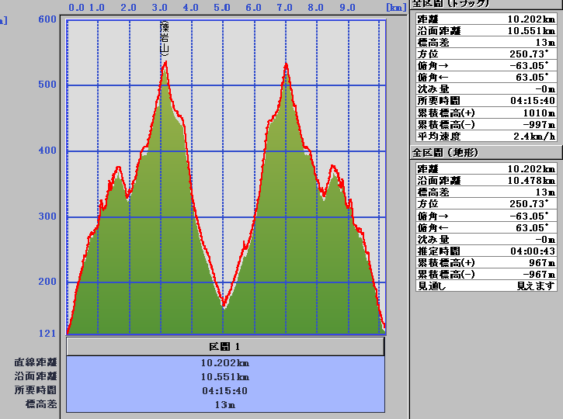The height and width of the screenshot is (419, 563).
Task: Select the 全区間 (トラック) panel header
Action: 452,4
